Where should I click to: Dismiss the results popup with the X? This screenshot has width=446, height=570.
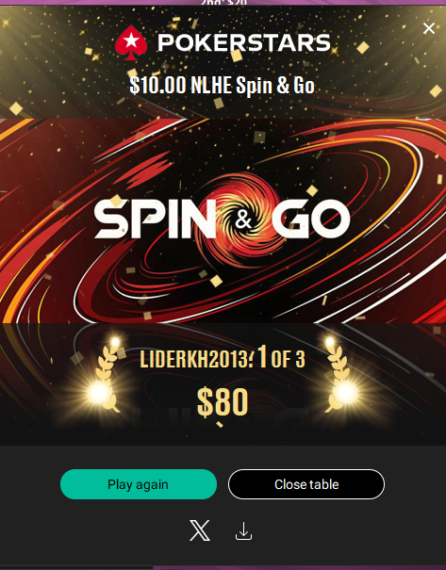[429, 28]
